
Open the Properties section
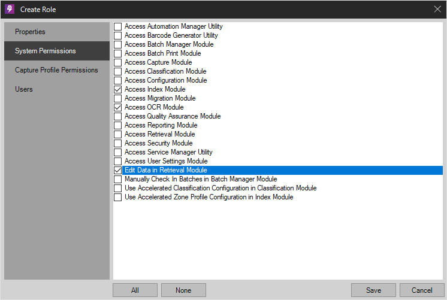pos(57,32)
